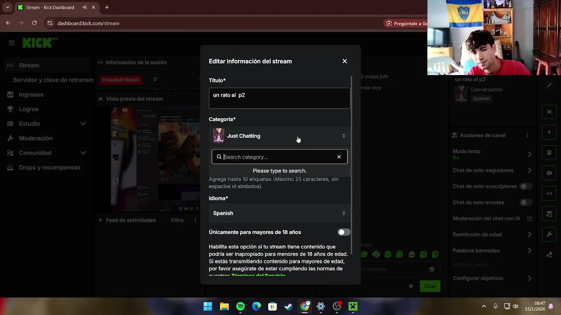Viewport: 561px width, 315px height.
Task: Open the taskbar volume control
Action: (515, 307)
